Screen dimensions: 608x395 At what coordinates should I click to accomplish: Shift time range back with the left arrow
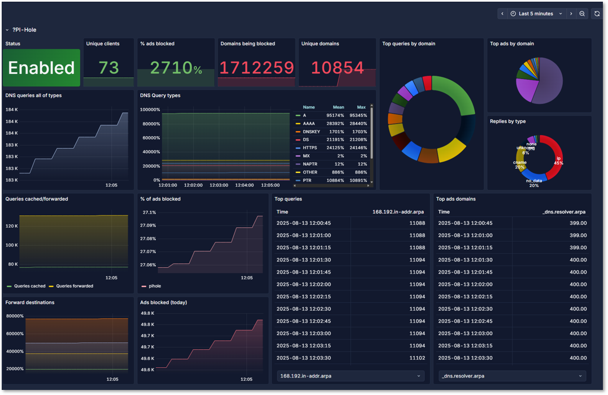[502, 13]
